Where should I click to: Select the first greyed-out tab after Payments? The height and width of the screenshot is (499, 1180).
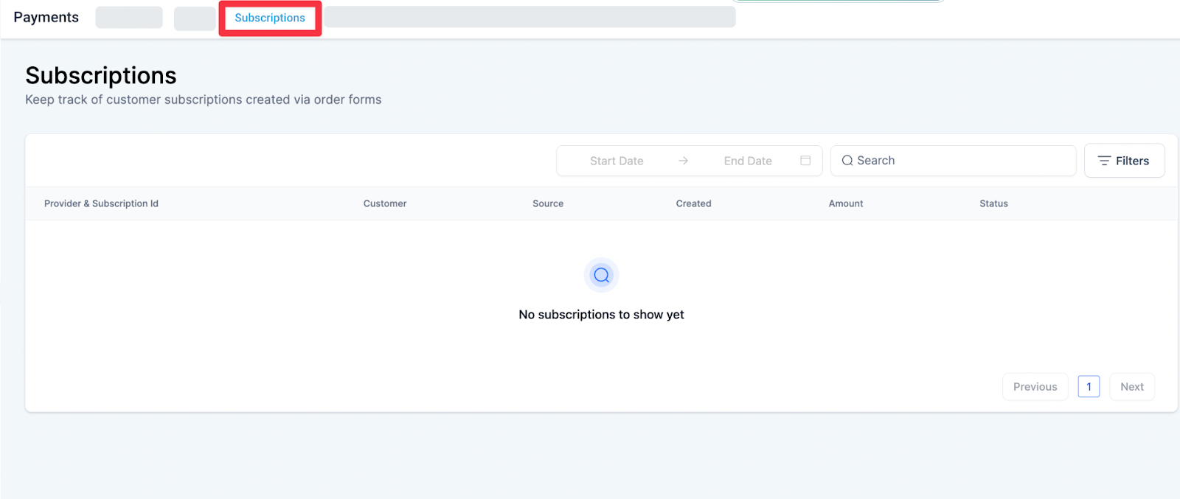click(129, 18)
